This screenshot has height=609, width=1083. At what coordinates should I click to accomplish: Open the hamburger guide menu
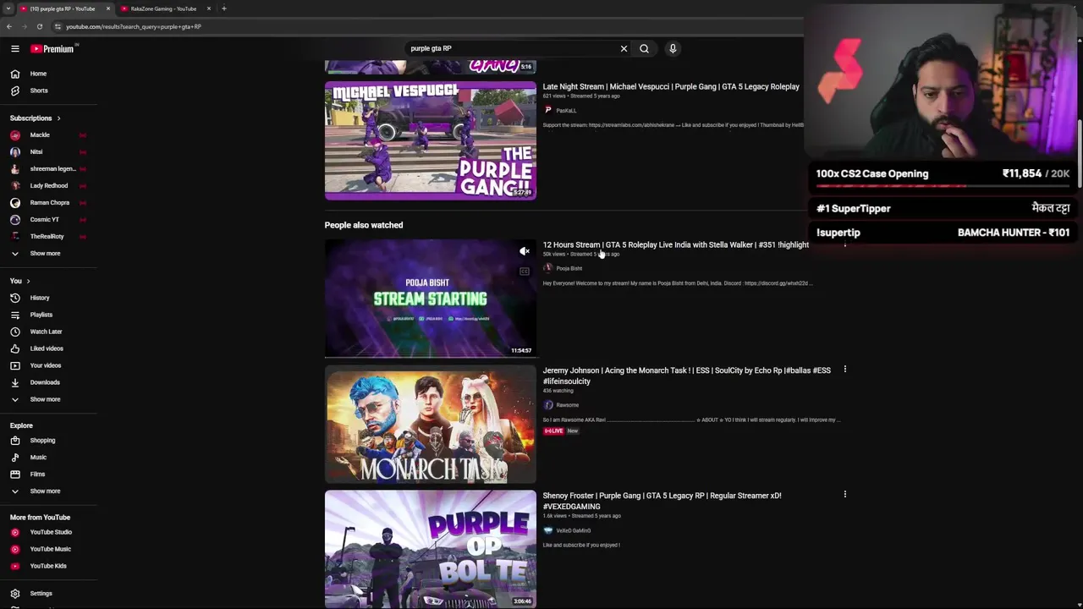(x=14, y=49)
